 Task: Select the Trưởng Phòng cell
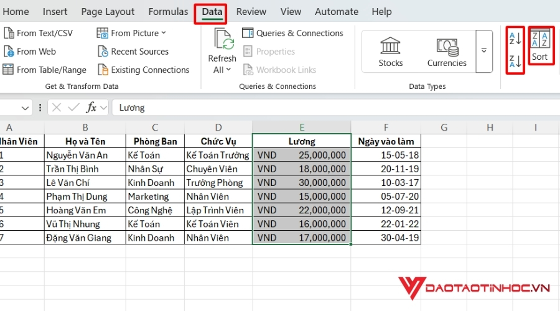218,182
